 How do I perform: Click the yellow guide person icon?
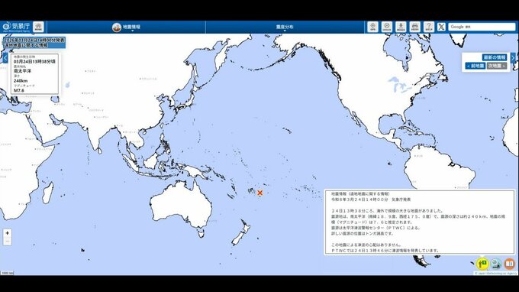pyautogui.click(x=482, y=264)
